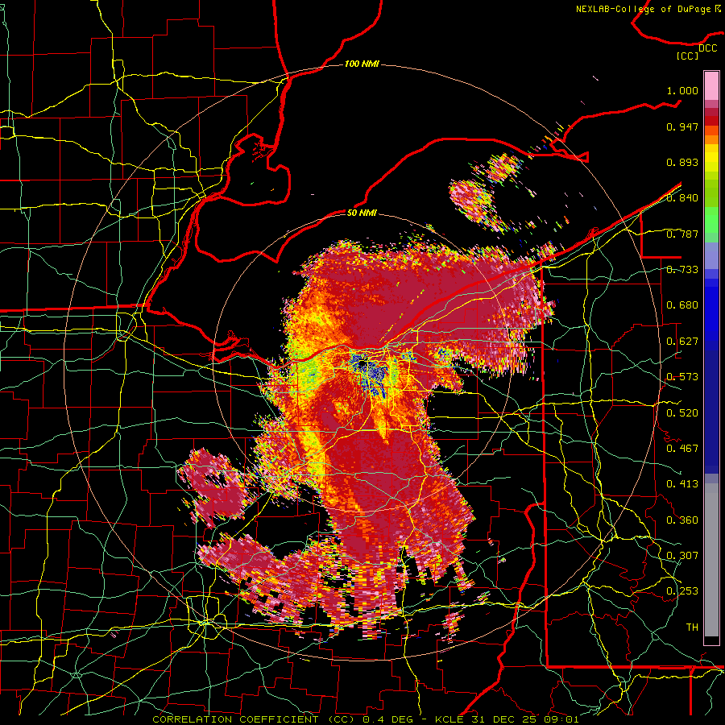Click the 09:01 timestamp
The width and height of the screenshot is (725, 725).
pos(561,719)
